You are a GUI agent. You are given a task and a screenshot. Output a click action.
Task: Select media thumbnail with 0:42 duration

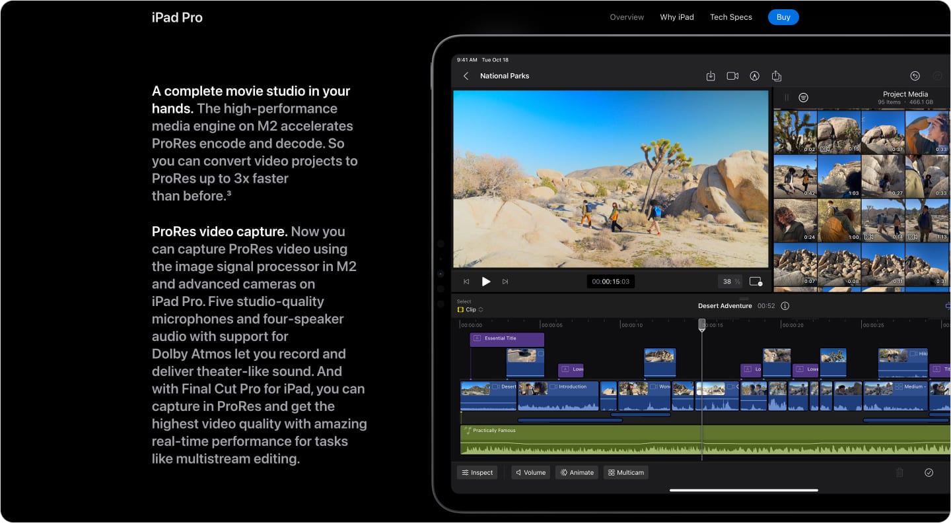tap(795, 176)
